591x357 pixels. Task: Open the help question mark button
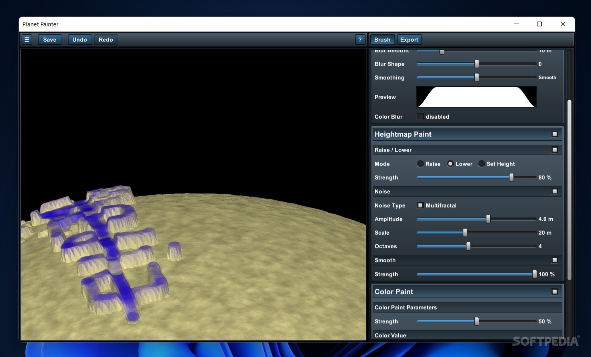tap(360, 40)
